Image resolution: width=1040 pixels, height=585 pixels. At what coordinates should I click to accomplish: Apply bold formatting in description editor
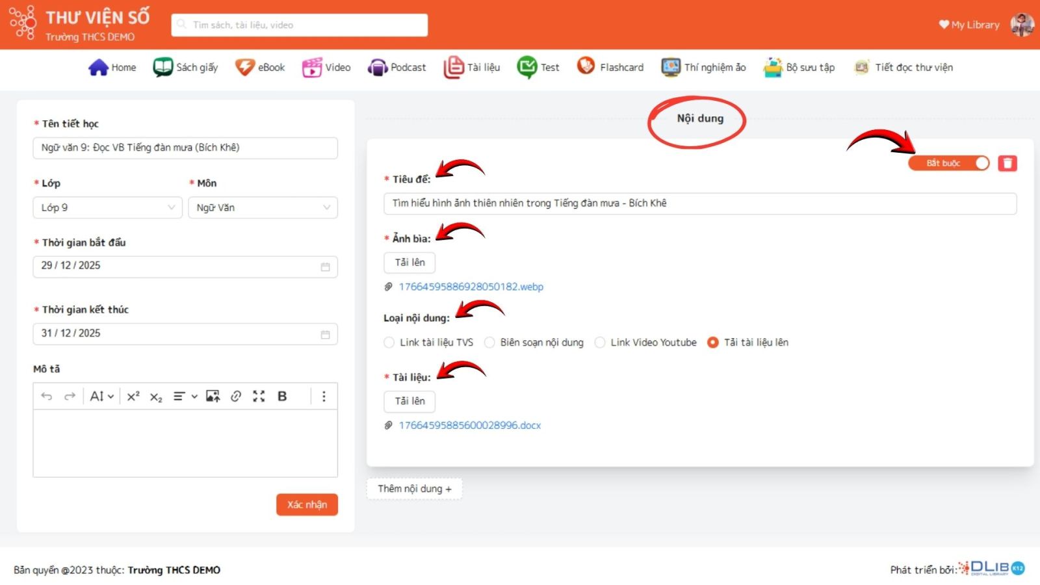[x=282, y=396]
